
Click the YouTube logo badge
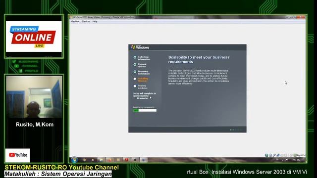(18, 155)
